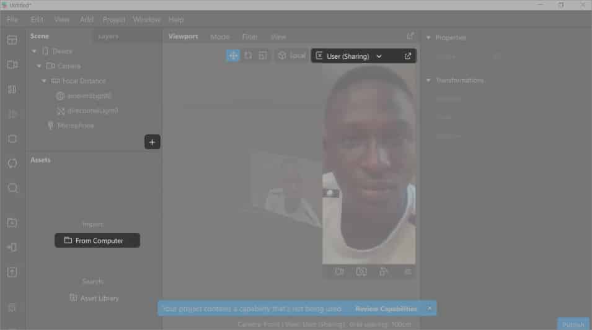The width and height of the screenshot is (592, 330).
Task: Collapse the Camera tree node
Action: [x=39, y=66]
